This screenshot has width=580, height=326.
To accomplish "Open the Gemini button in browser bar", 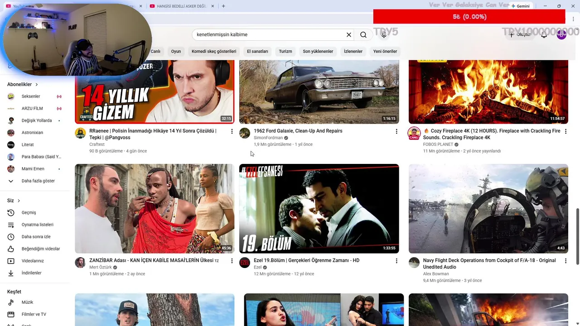I will click(x=520, y=6).
